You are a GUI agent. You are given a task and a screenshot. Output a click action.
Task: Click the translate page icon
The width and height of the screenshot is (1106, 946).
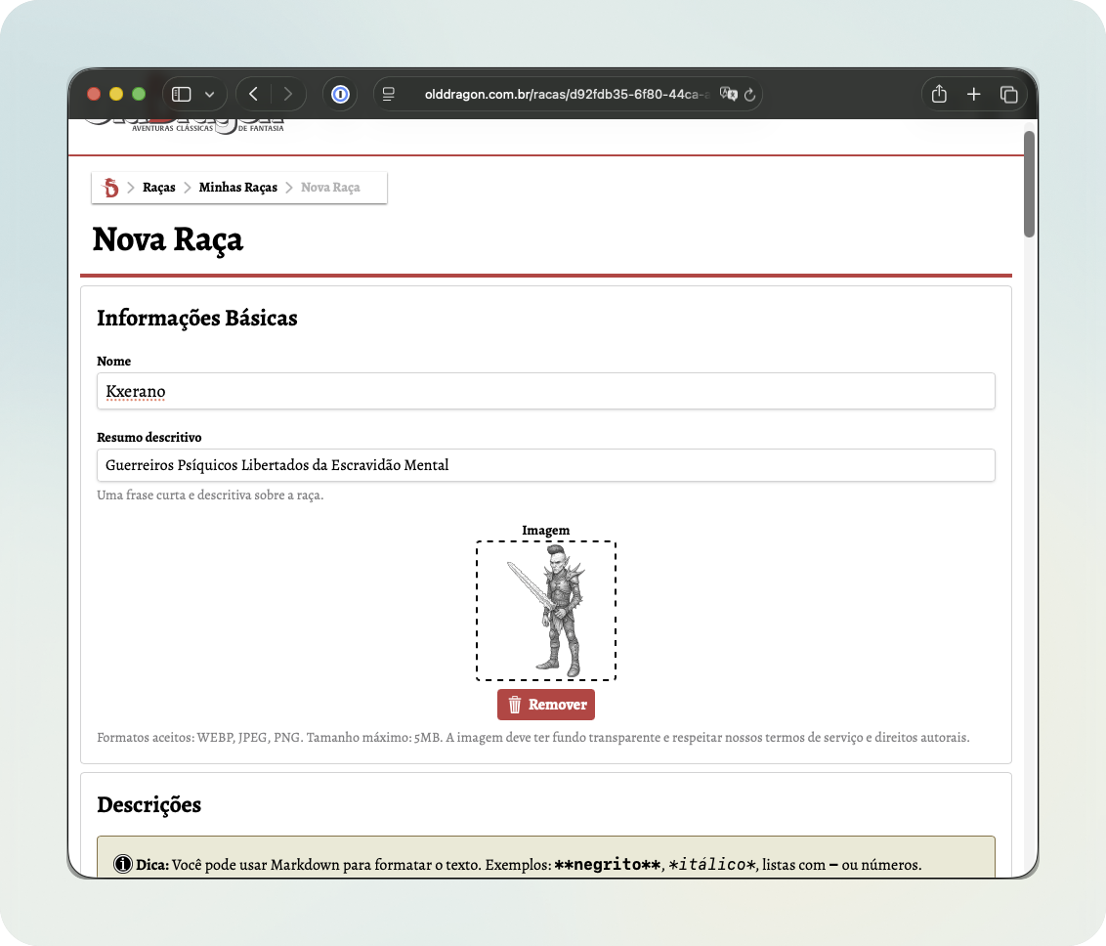727,94
